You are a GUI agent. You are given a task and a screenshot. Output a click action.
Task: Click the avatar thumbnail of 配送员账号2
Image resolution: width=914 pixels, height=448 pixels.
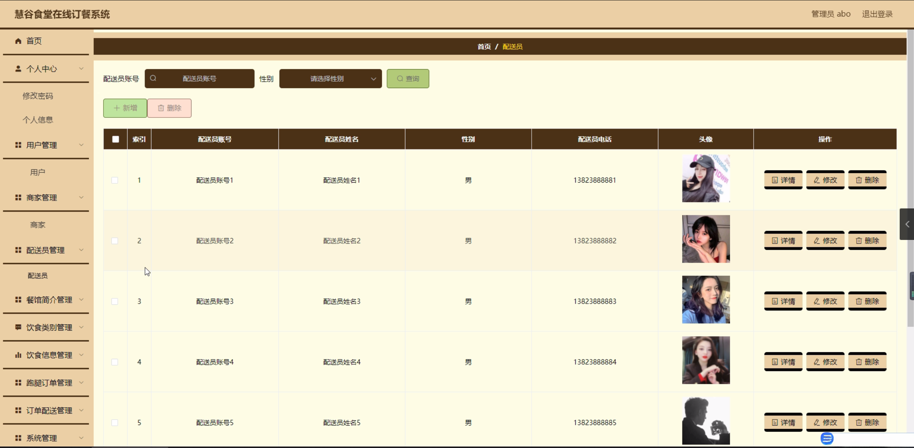[706, 239]
